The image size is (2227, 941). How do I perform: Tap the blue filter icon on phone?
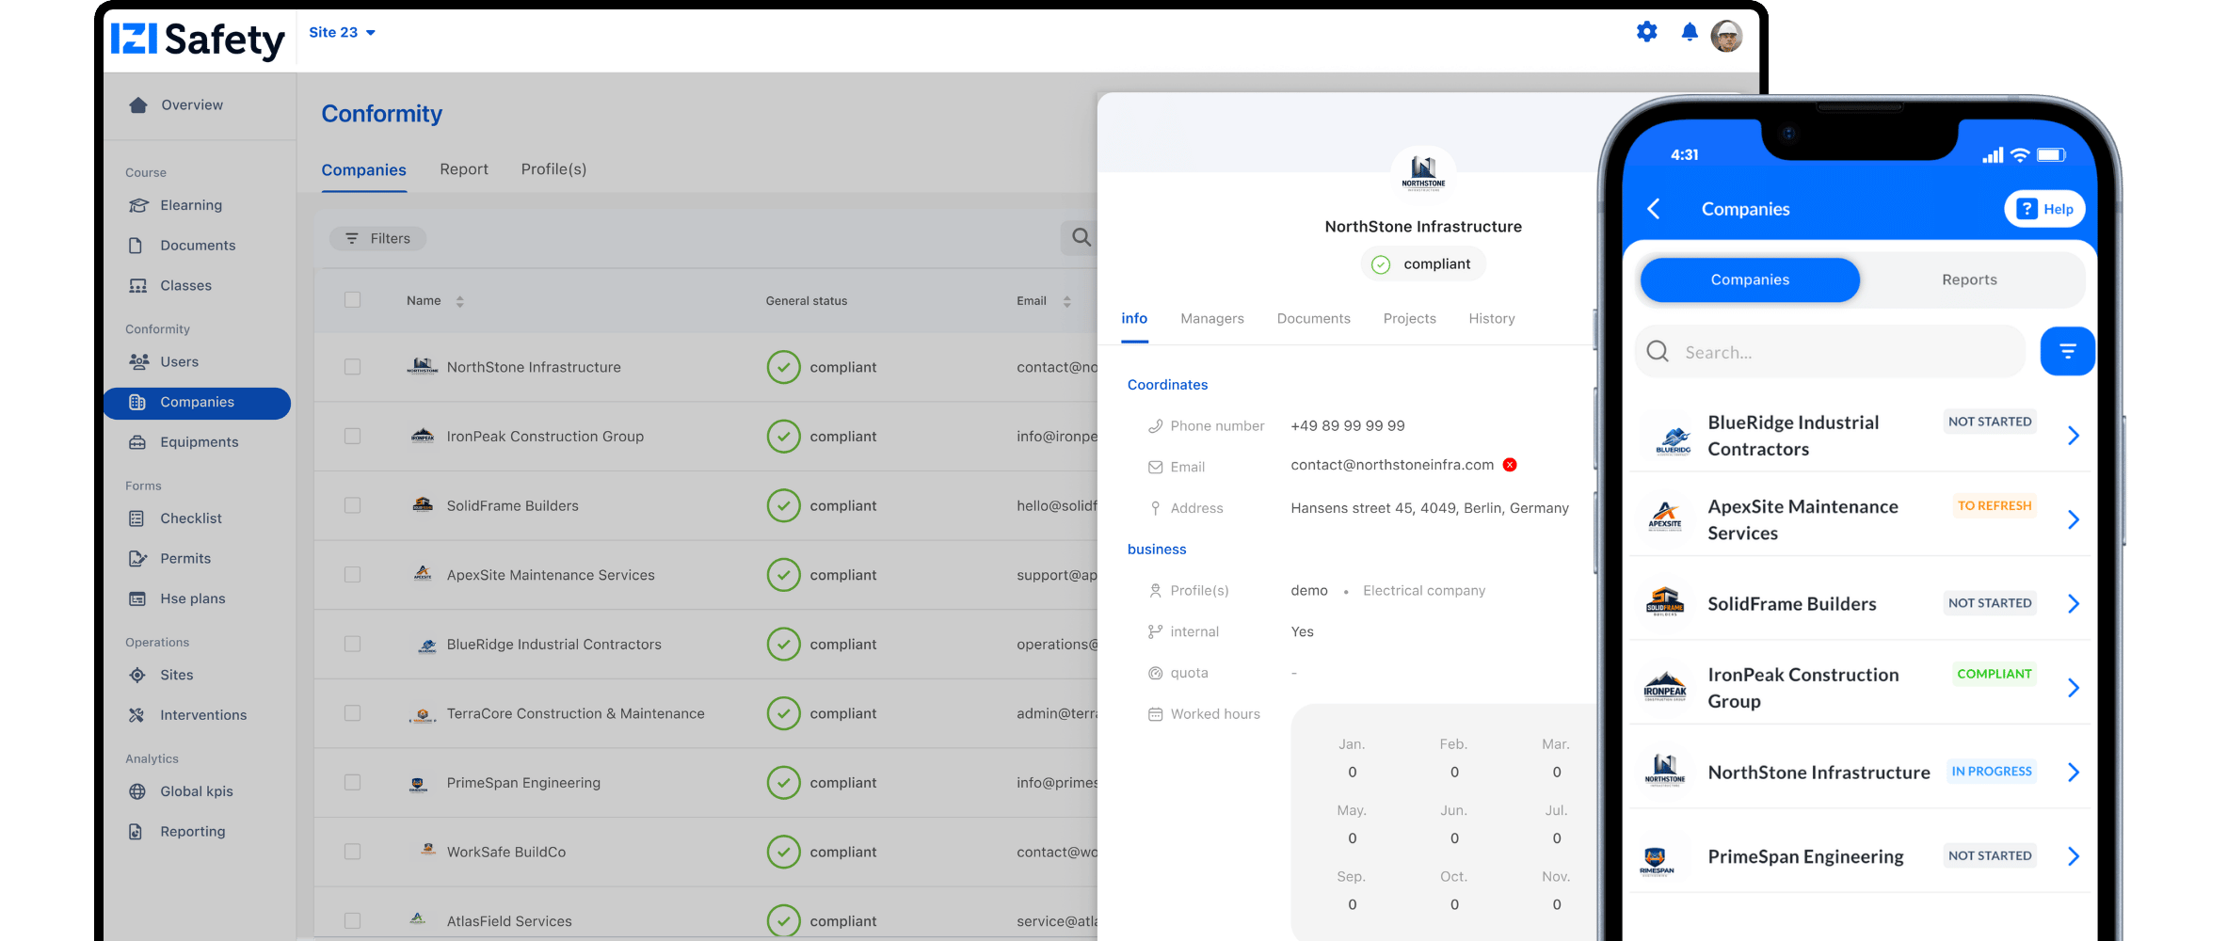tap(2067, 352)
